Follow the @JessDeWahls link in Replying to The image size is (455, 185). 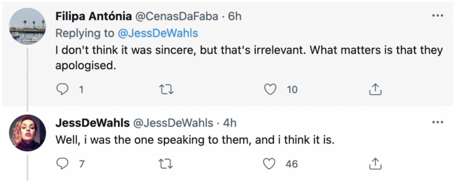point(157,33)
